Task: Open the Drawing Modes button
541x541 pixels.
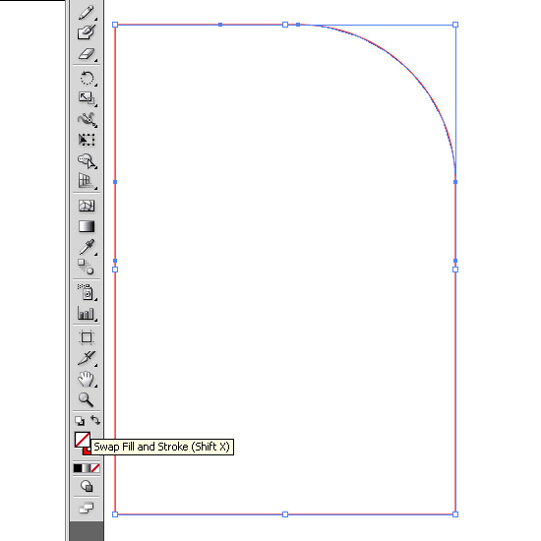Action: (87, 486)
